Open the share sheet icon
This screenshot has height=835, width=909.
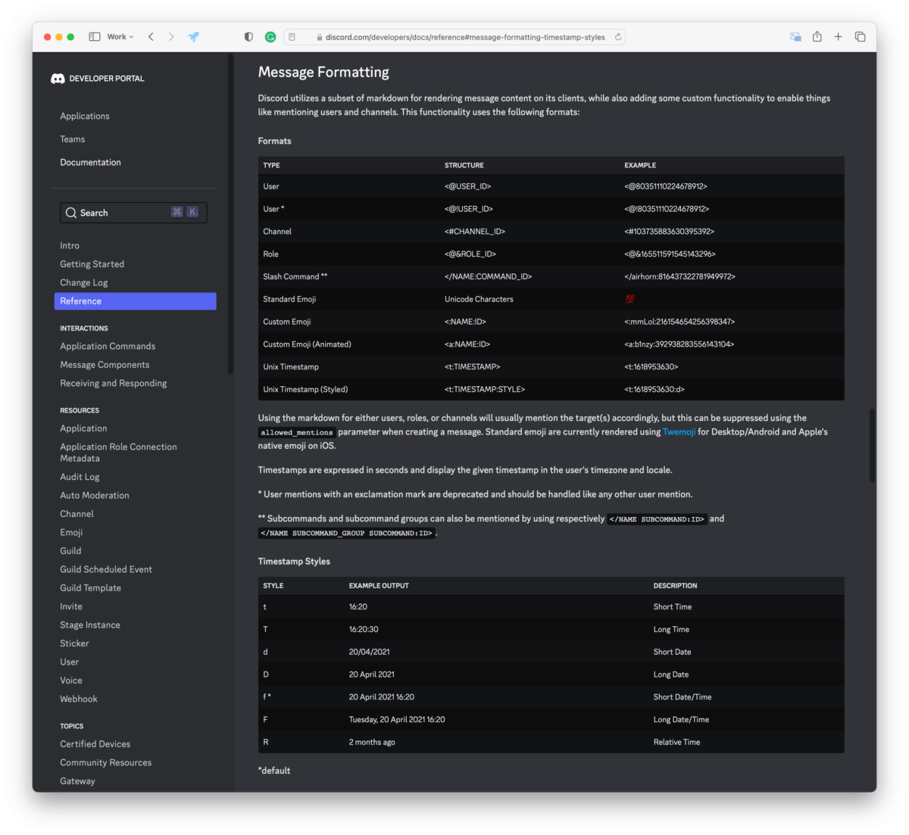click(817, 36)
